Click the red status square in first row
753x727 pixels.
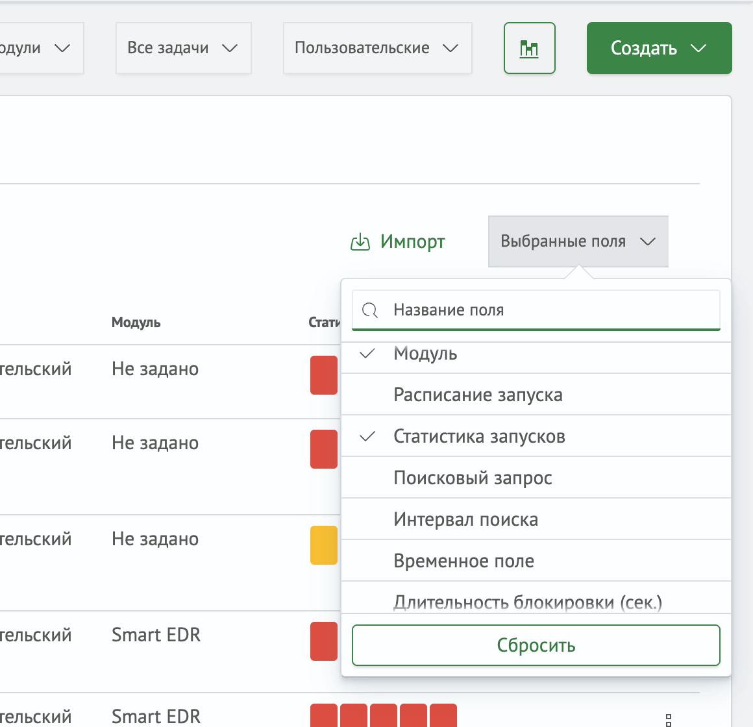(x=324, y=375)
